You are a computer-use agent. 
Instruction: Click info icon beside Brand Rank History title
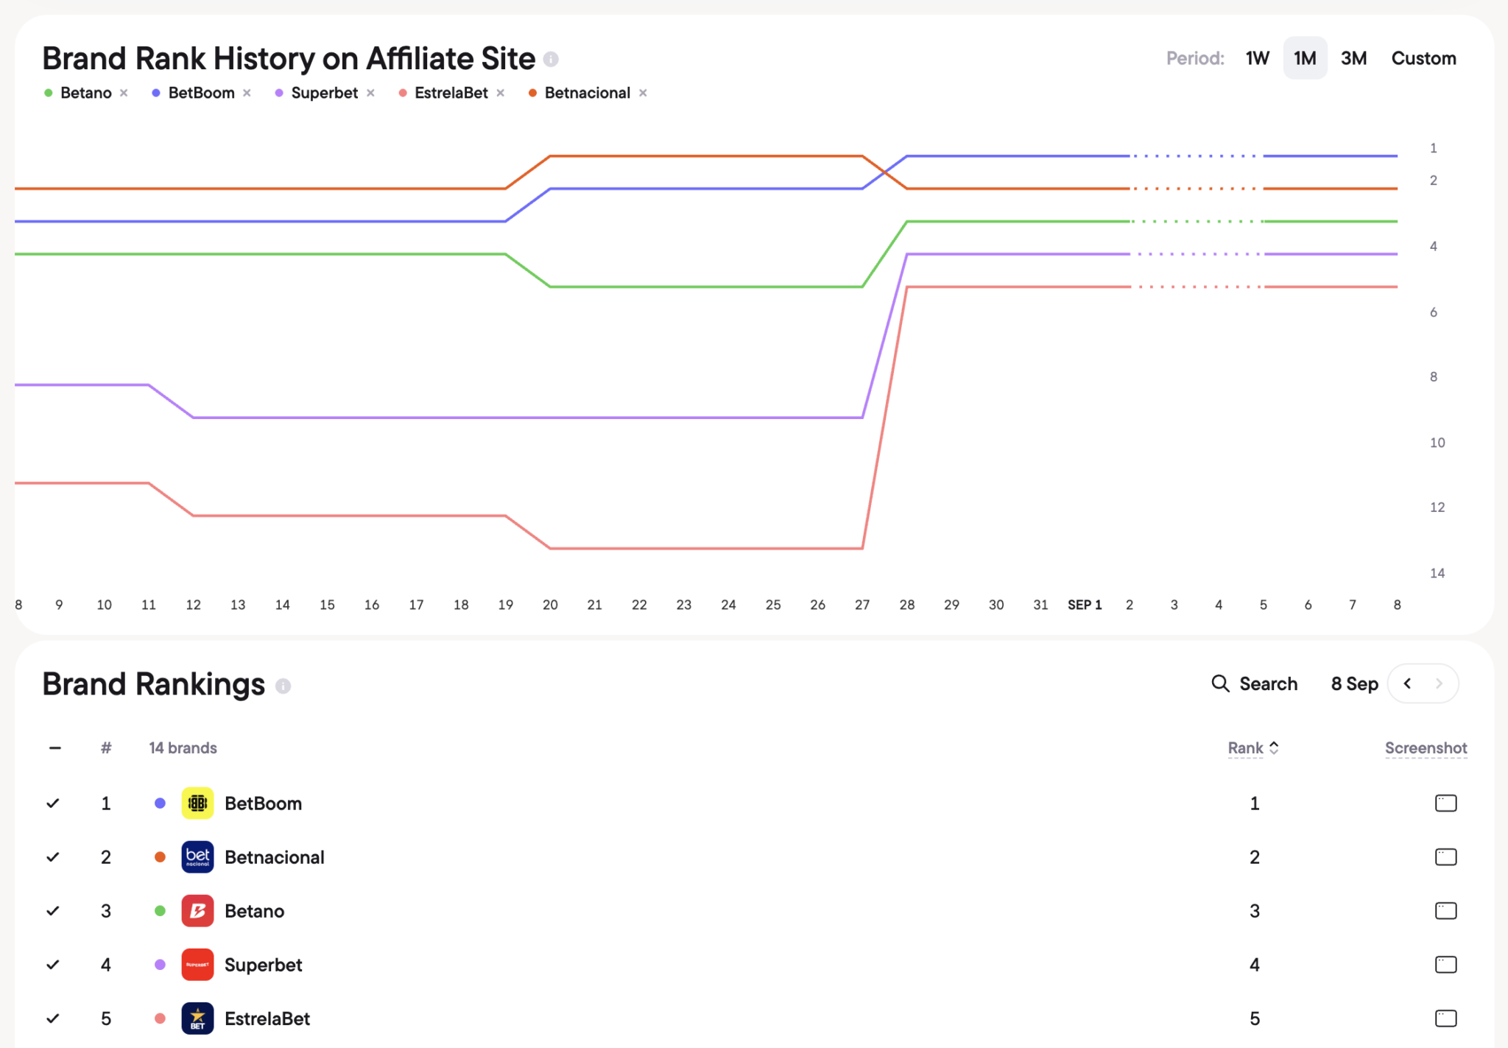pyautogui.click(x=551, y=59)
